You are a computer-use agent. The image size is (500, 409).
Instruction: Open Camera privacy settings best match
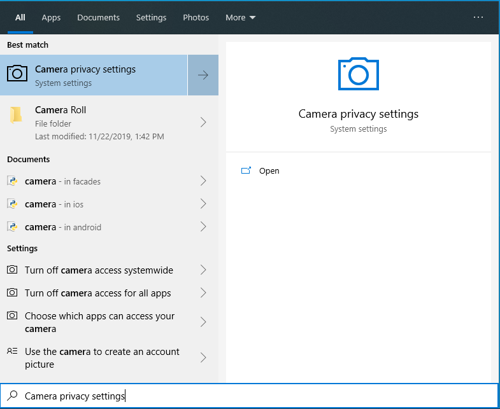tap(94, 75)
